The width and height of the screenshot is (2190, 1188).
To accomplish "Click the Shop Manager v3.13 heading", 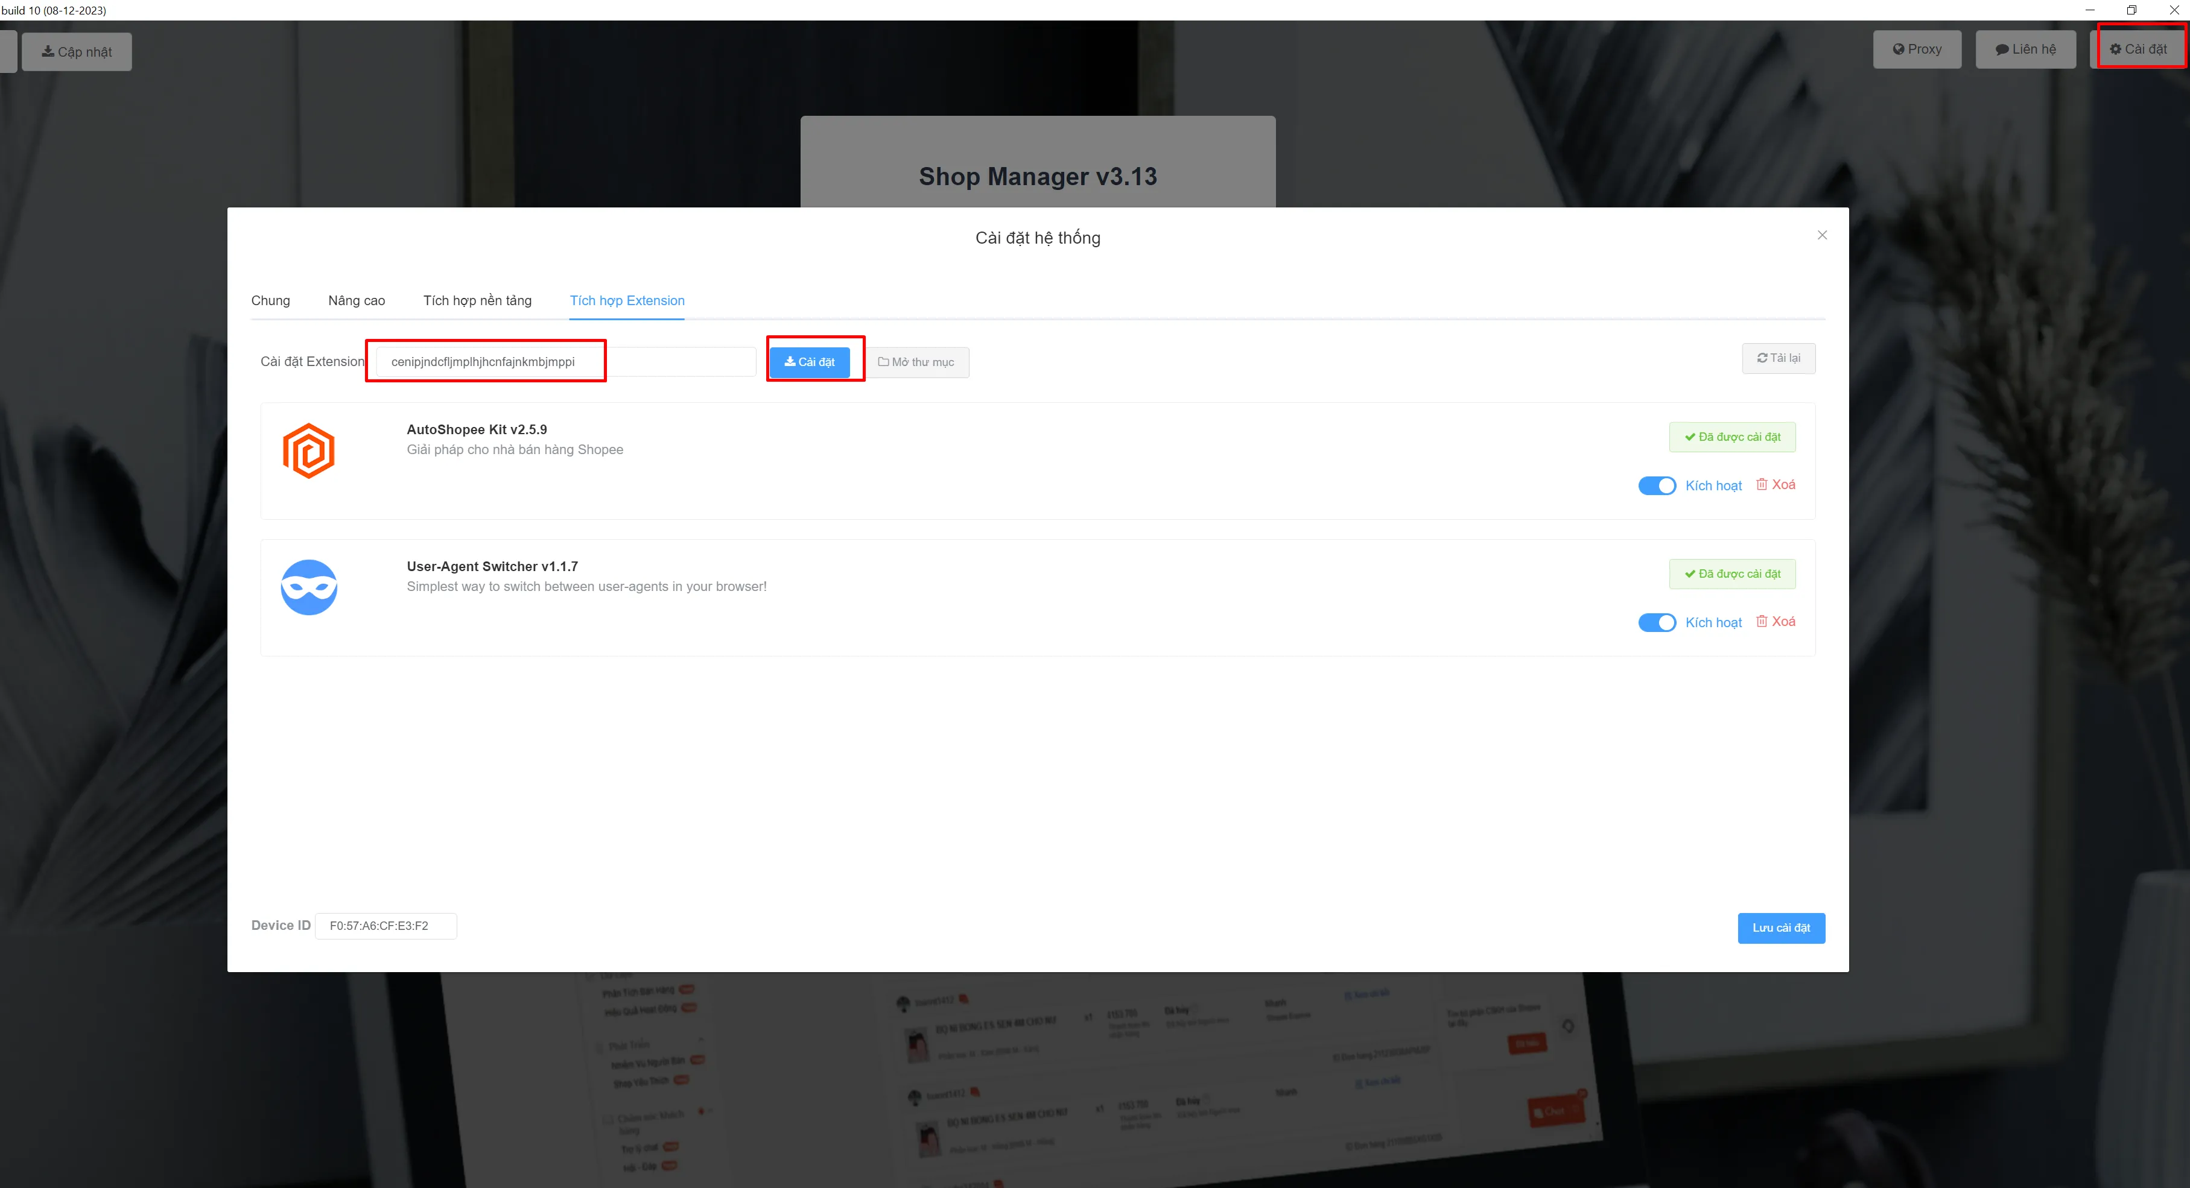I will (1037, 176).
